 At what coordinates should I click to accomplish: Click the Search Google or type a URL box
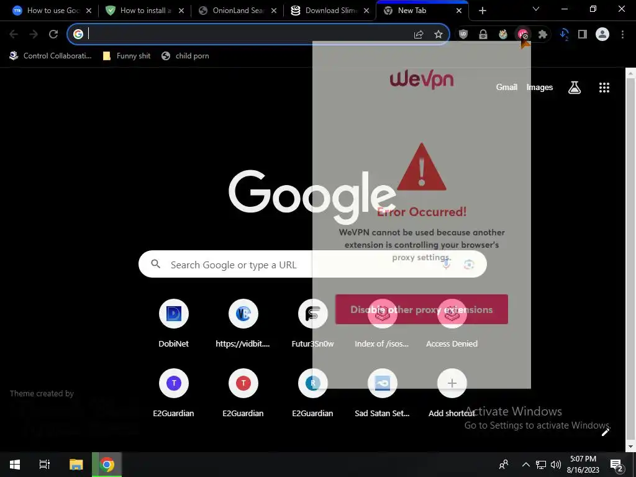click(312, 265)
